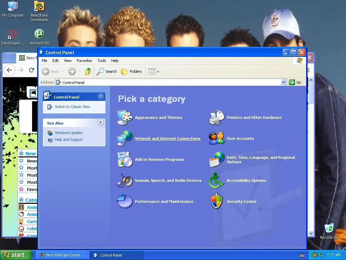
Task: Click the Start button
Action: click(x=16, y=255)
